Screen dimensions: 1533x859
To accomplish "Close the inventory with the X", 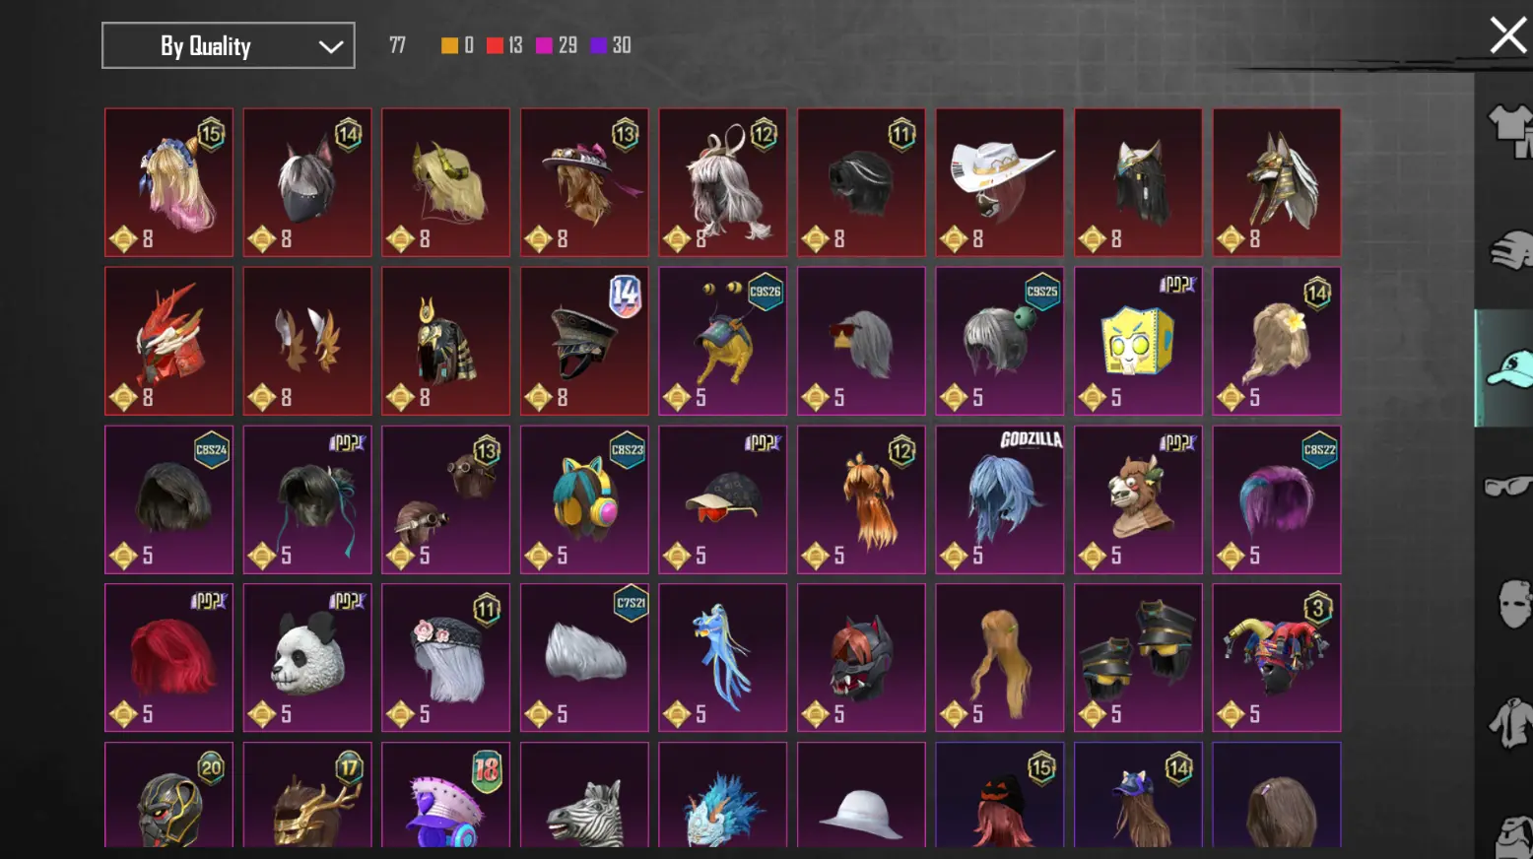I will [1507, 35].
